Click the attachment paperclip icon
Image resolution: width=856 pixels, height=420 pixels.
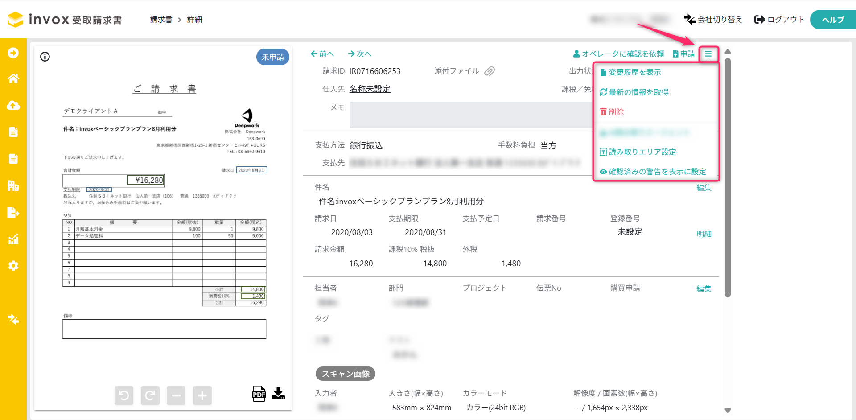point(490,71)
